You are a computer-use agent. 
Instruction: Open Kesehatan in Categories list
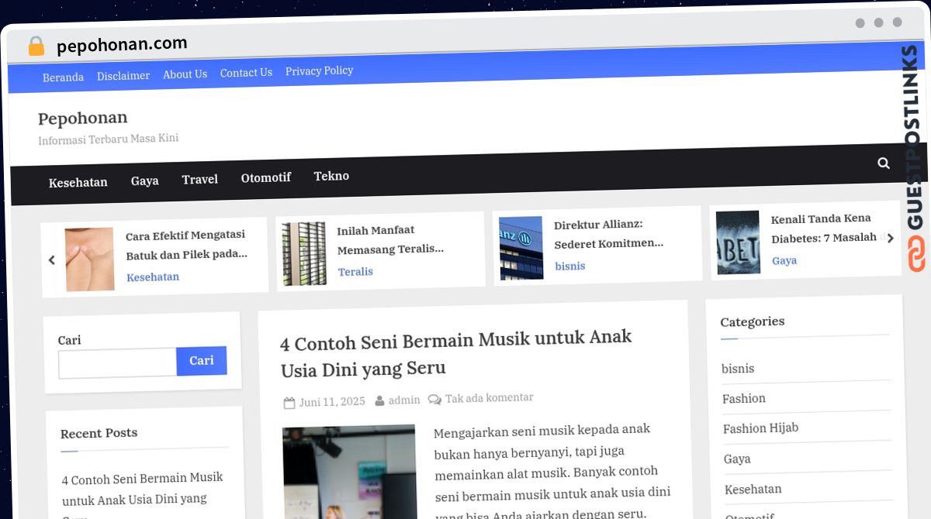[753, 489]
